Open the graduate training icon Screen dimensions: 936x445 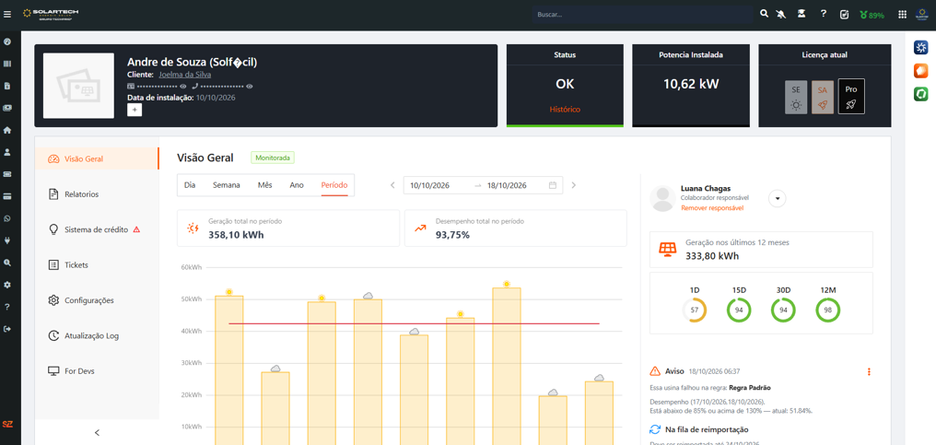(801, 14)
